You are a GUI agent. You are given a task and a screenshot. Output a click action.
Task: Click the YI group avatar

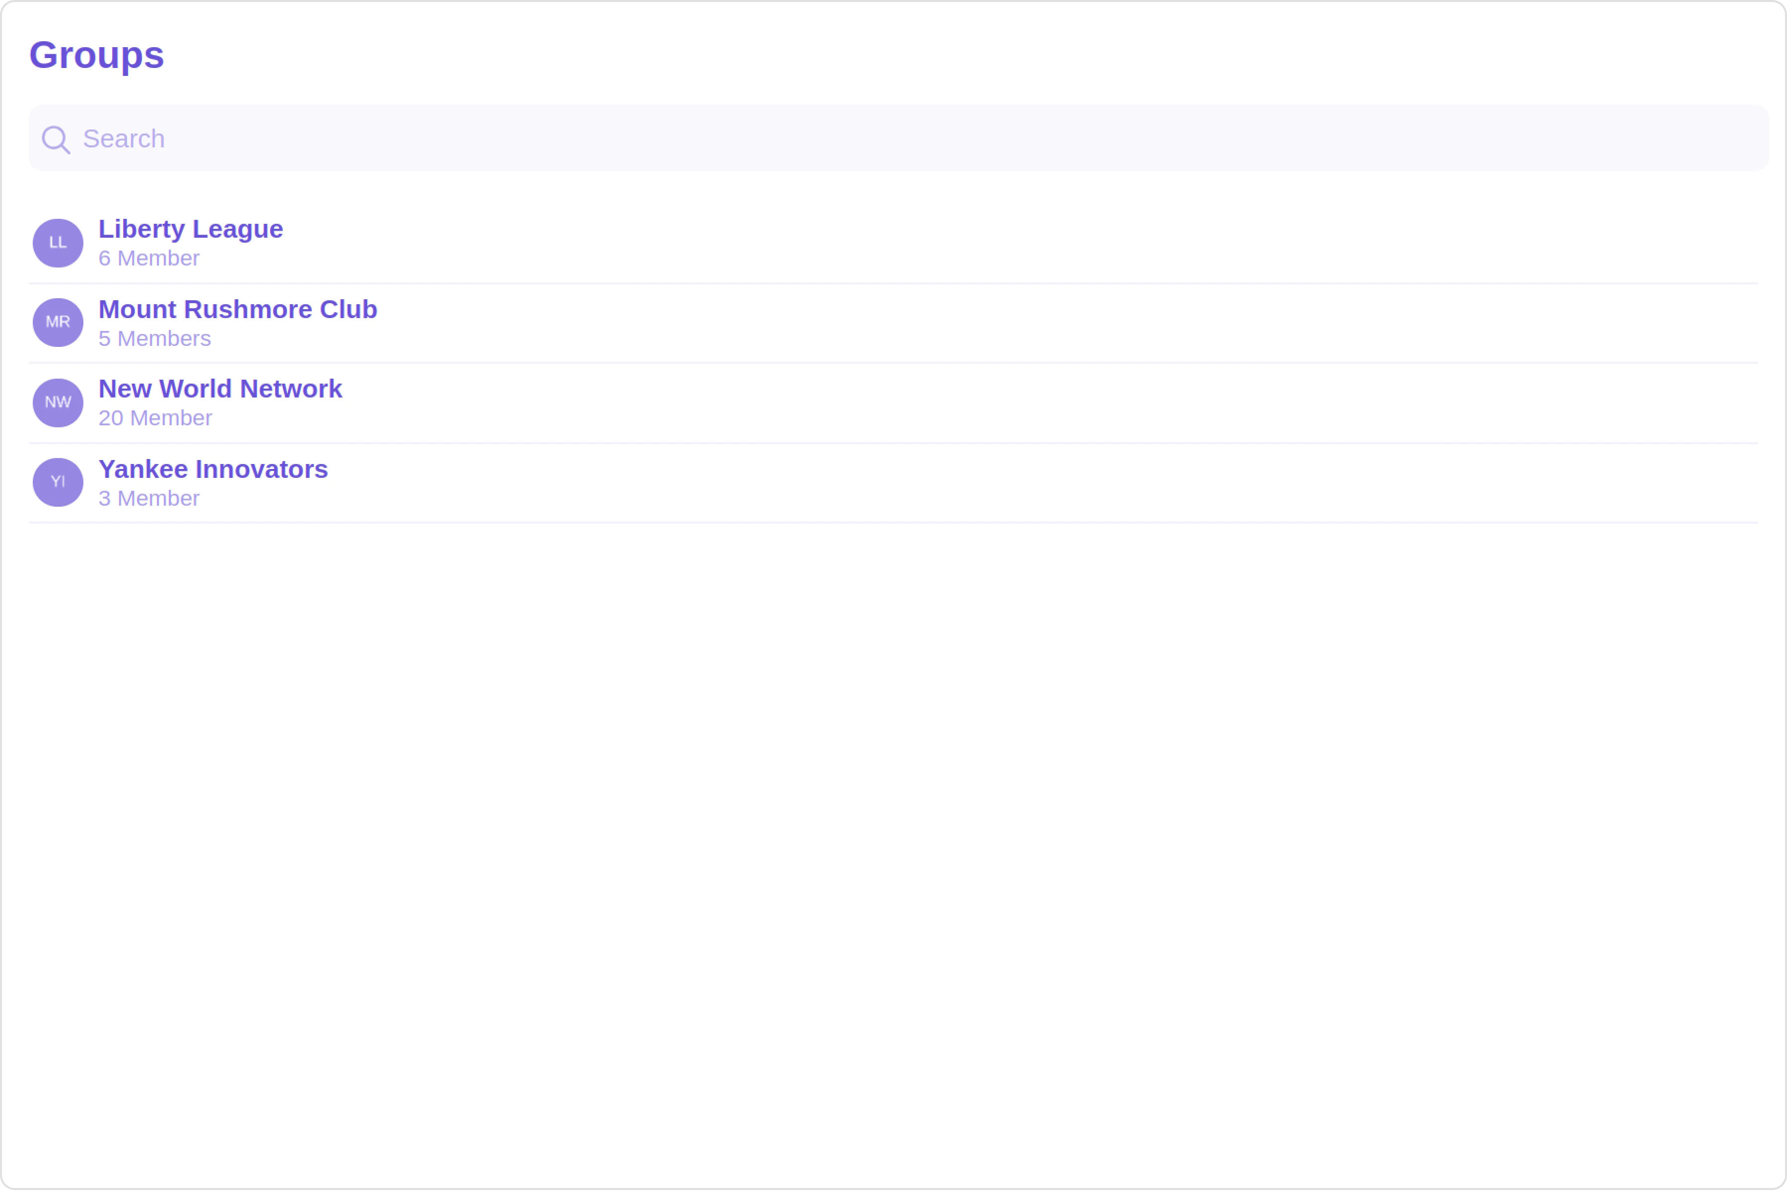point(58,482)
